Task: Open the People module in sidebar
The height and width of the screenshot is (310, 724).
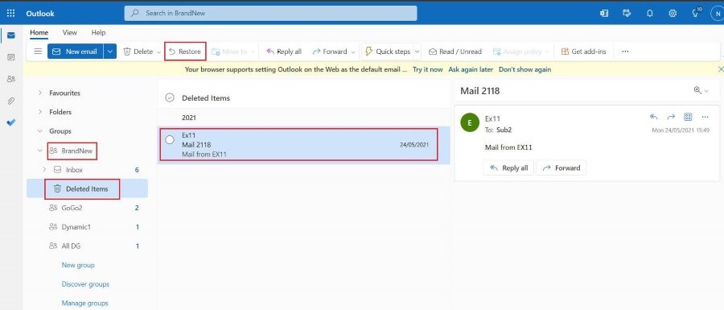Action: pyautogui.click(x=10, y=79)
